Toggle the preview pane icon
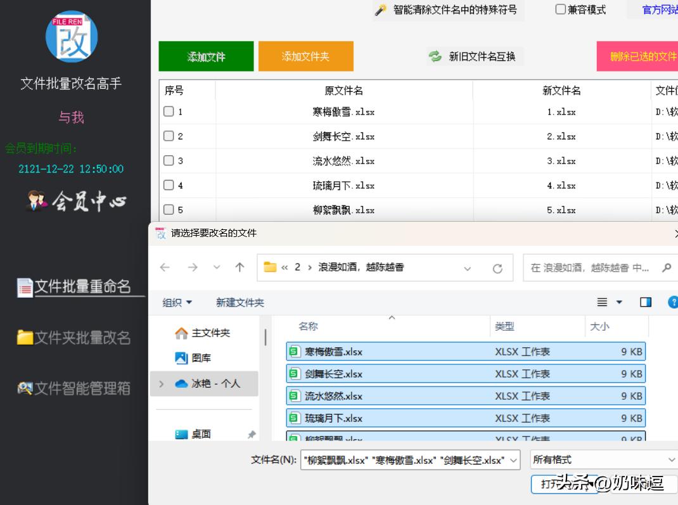This screenshot has height=505, width=678. (646, 302)
